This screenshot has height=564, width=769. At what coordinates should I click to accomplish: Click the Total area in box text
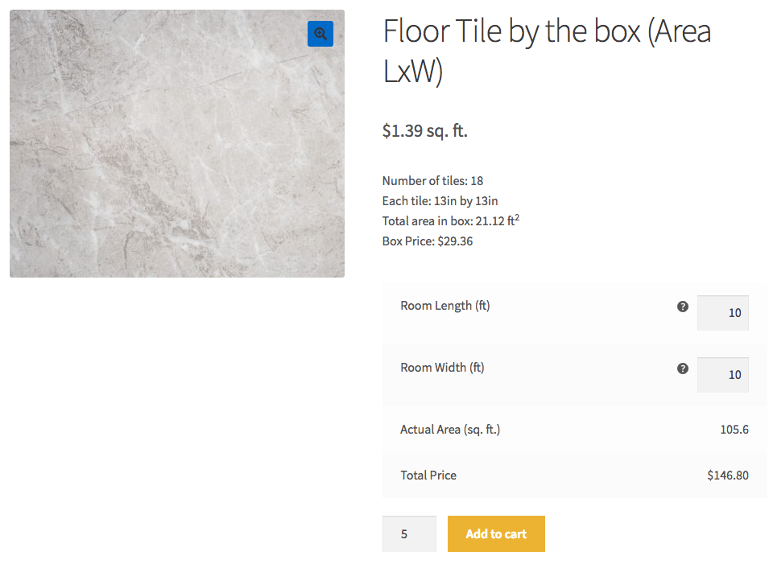pos(449,220)
